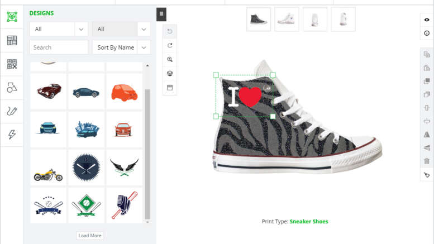Image resolution: width=434 pixels, height=244 pixels.
Task: Click the white letter I on shoe
Action: 233,96
